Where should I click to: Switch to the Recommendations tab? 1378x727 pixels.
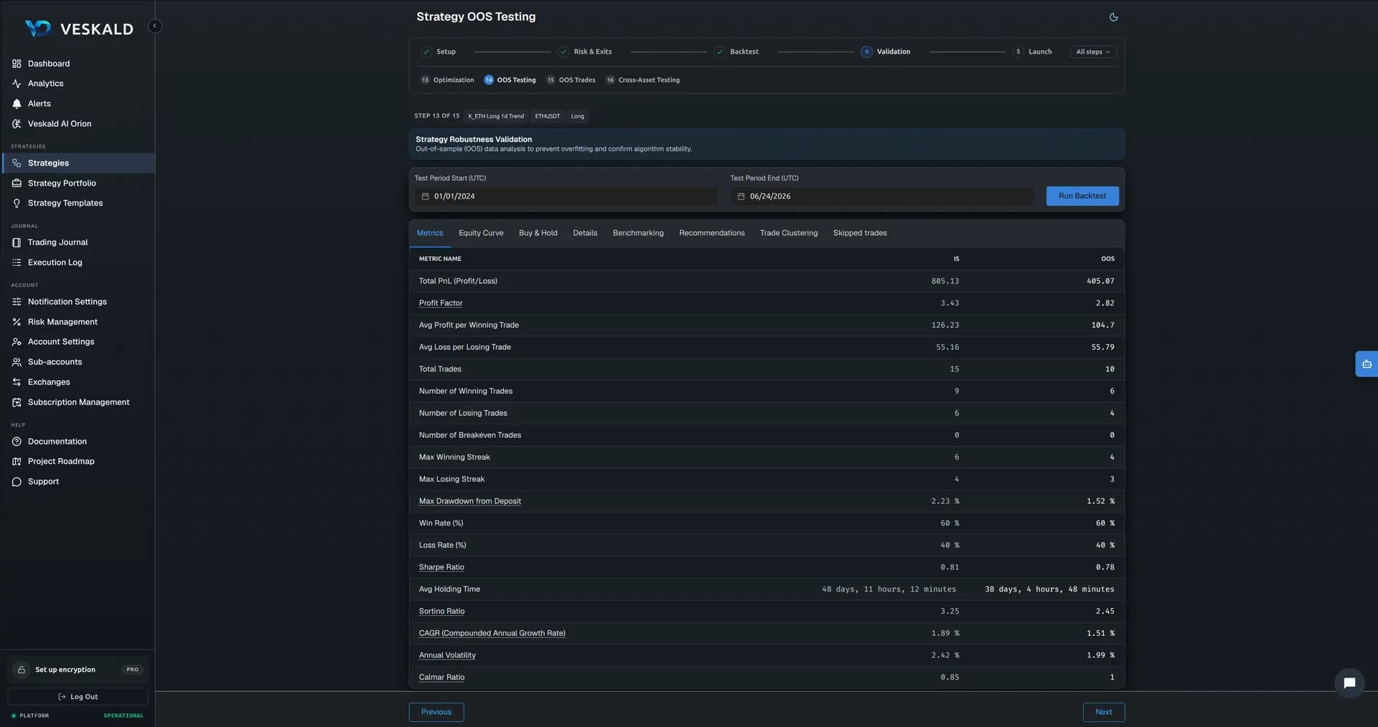[712, 233]
